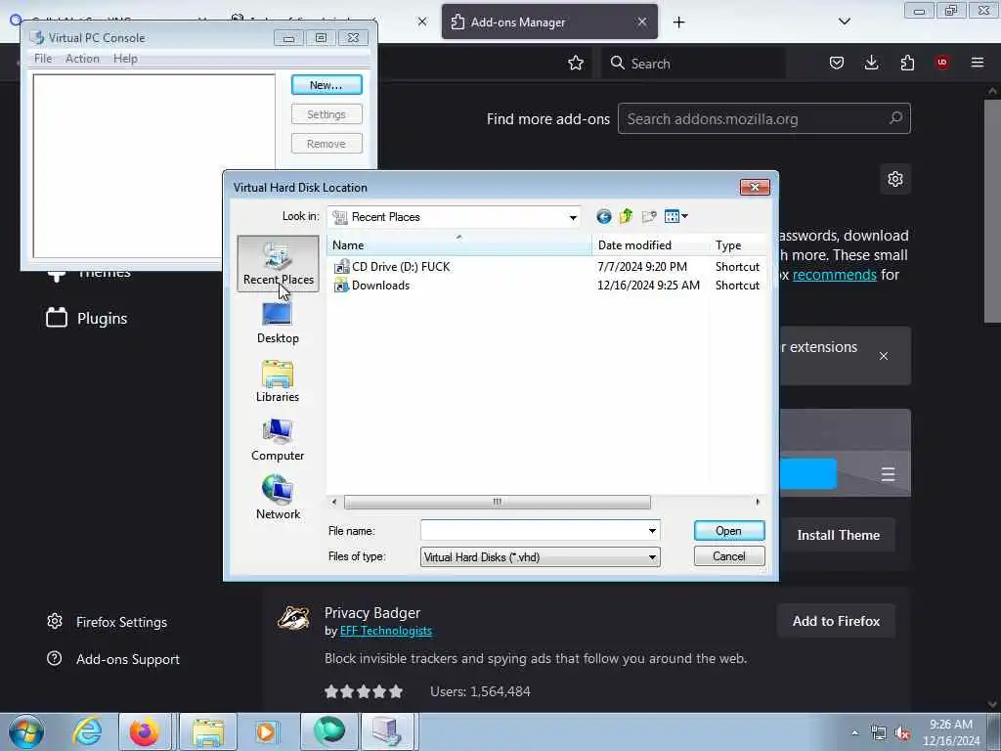Image resolution: width=1001 pixels, height=751 pixels.
Task: Select Desktop in the places bar
Action: coord(278,323)
